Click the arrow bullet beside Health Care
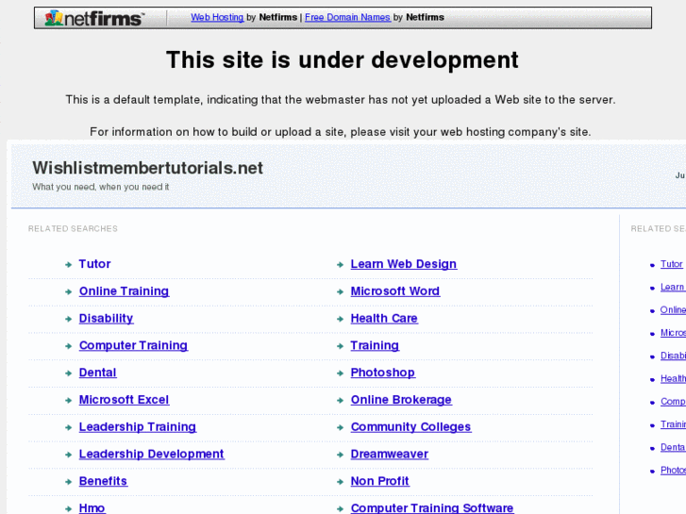 (341, 319)
